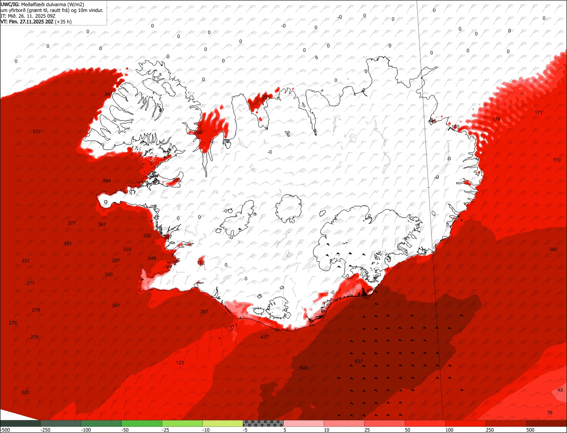Pick the legend swatch between -100 and -50
This screenshot has width=567, height=433.
pos(101,423)
